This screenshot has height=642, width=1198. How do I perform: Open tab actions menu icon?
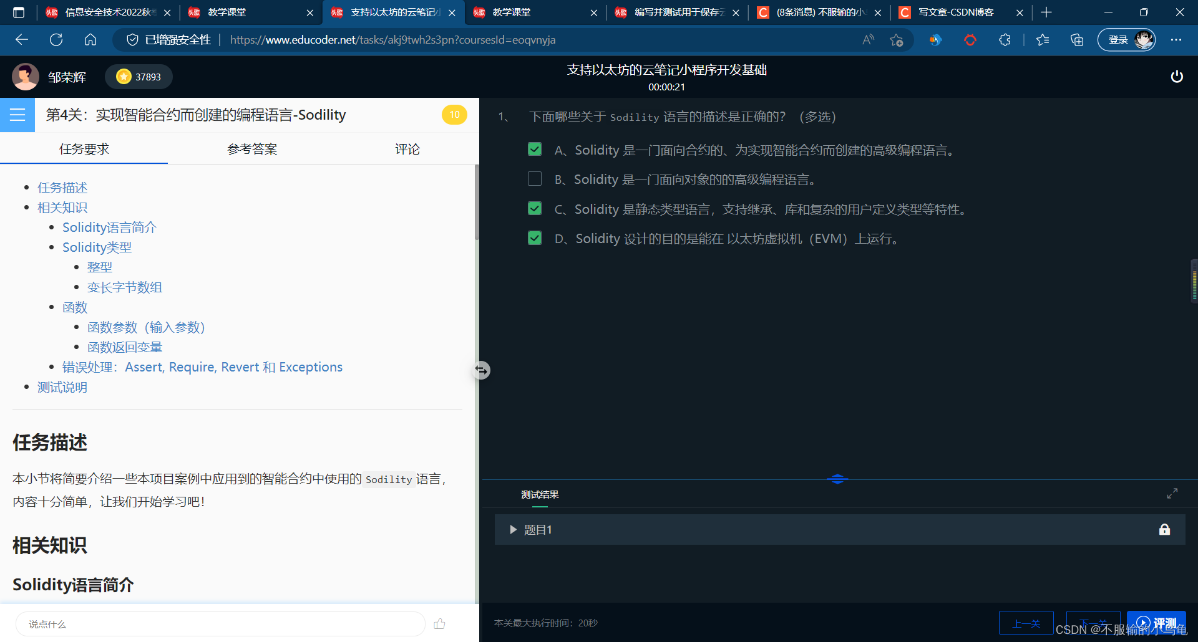point(19,12)
